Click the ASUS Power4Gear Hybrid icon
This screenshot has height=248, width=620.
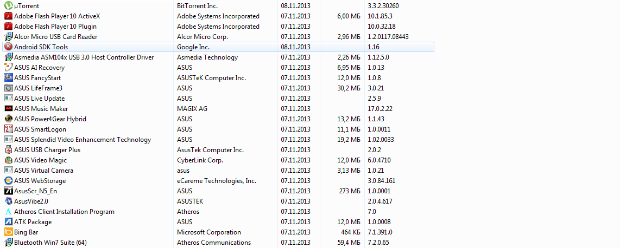coord(8,119)
